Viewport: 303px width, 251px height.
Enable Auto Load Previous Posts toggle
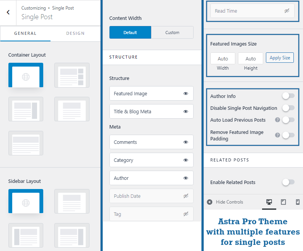tap(288, 120)
